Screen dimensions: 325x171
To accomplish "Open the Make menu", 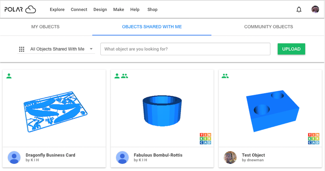I will pyautogui.click(x=119, y=9).
